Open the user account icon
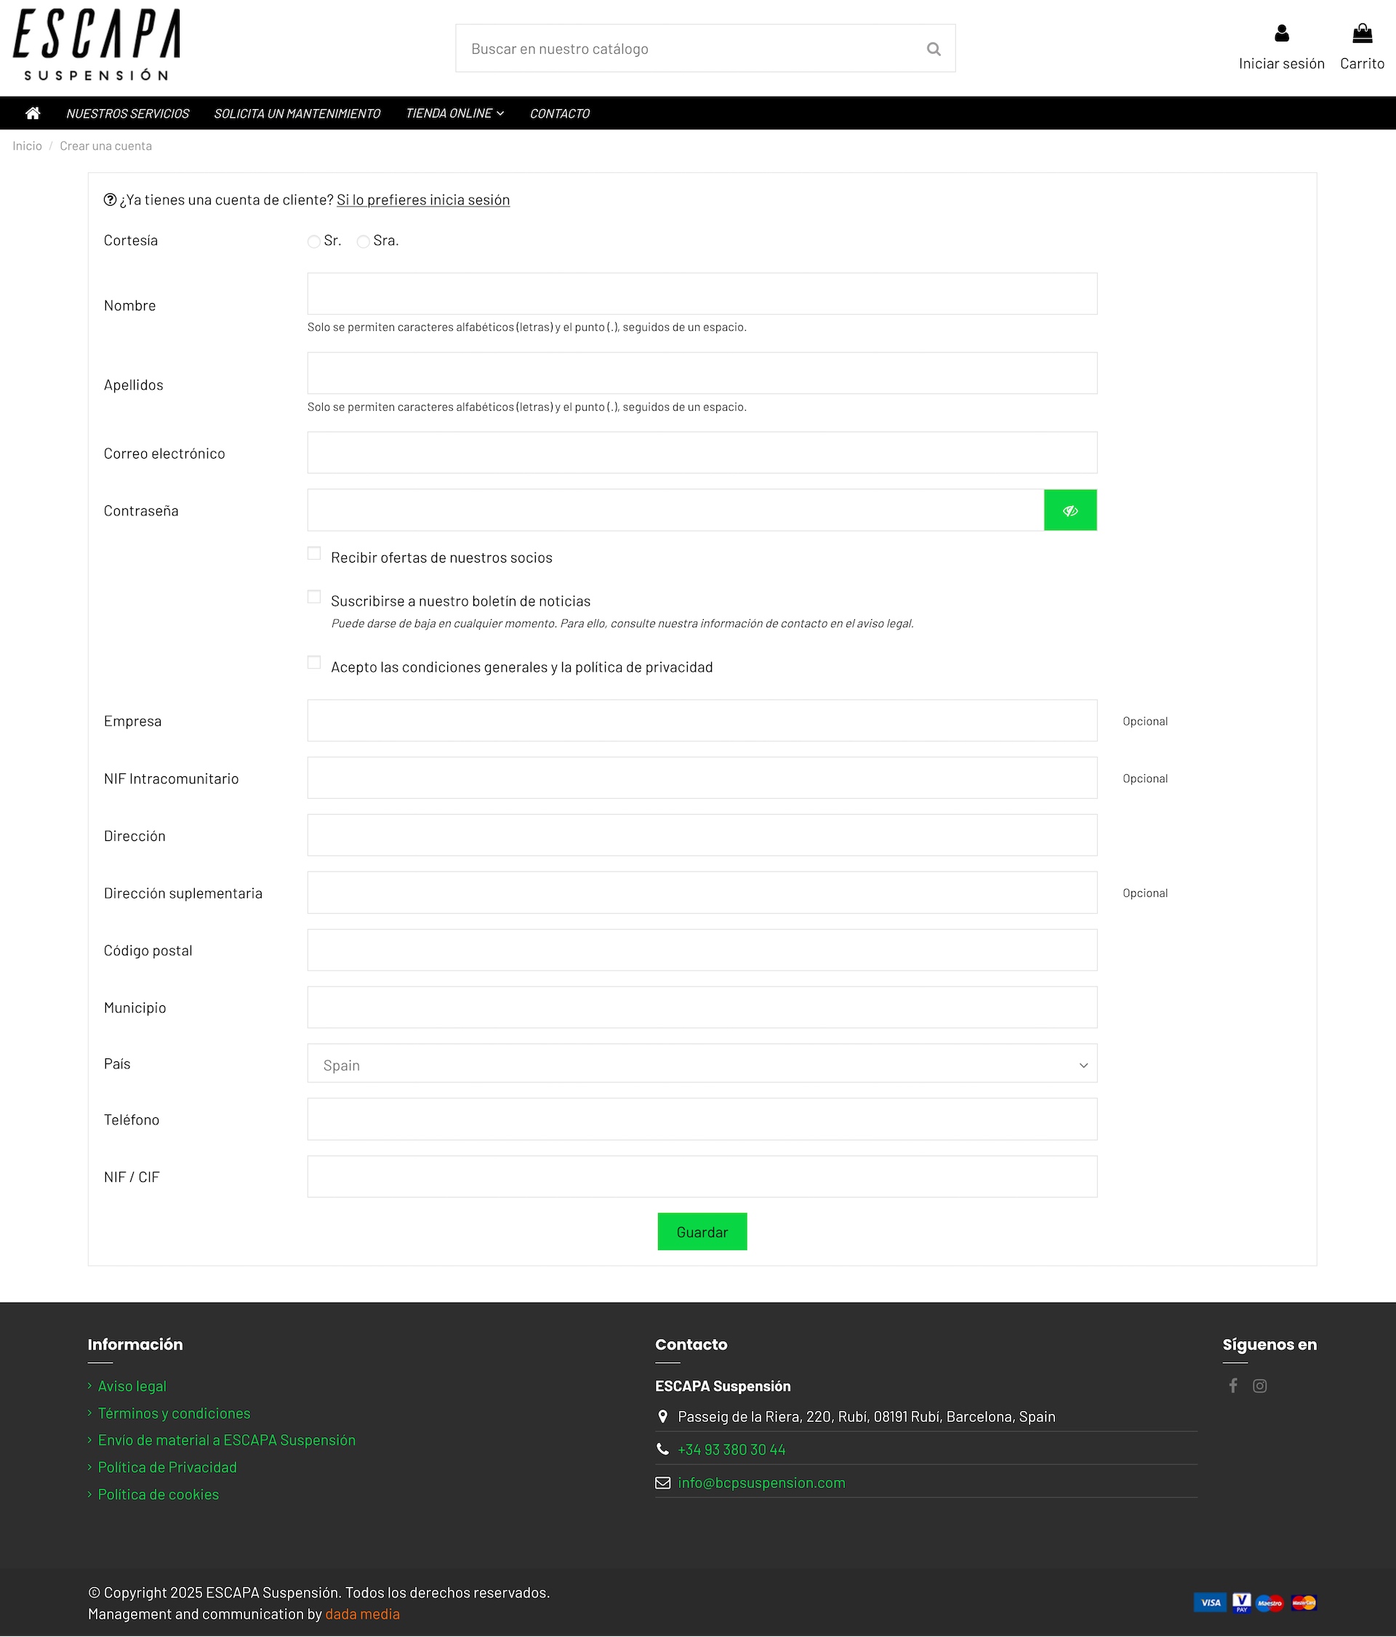This screenshot has height=1637, width=1396. pos(1281,33)
